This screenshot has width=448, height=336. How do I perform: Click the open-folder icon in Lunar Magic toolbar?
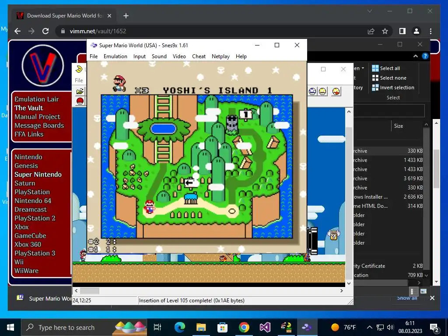(x=80, y=91)
